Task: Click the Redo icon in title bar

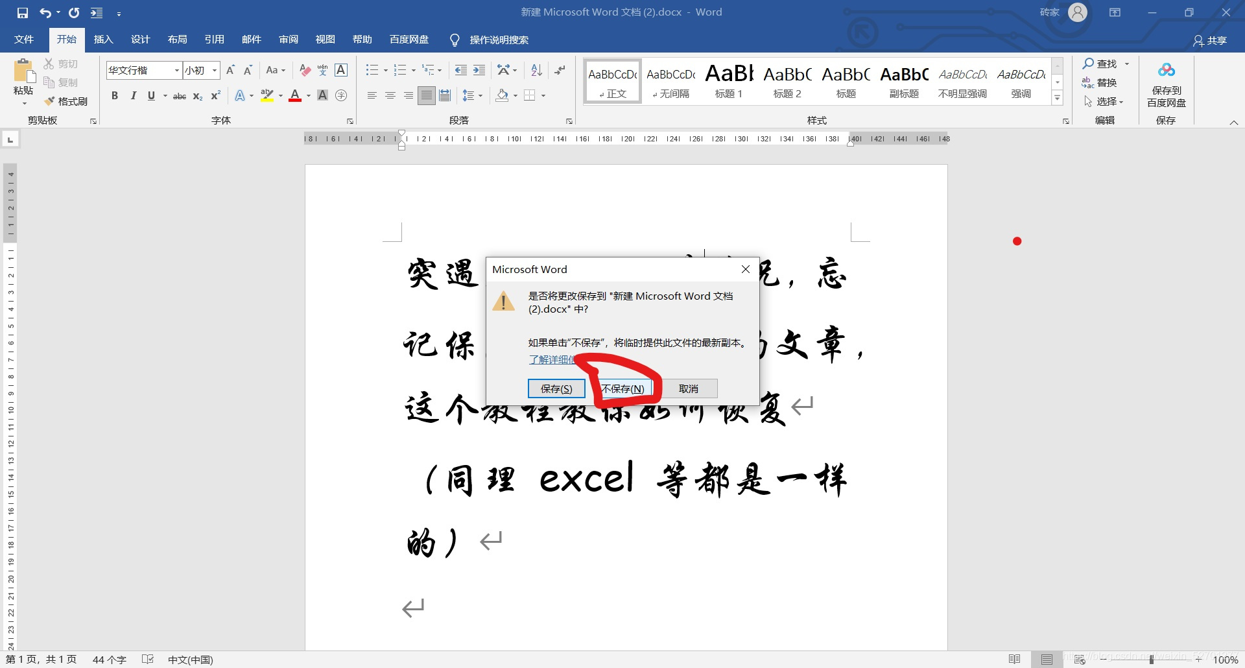Action: [x=74, y=13]
